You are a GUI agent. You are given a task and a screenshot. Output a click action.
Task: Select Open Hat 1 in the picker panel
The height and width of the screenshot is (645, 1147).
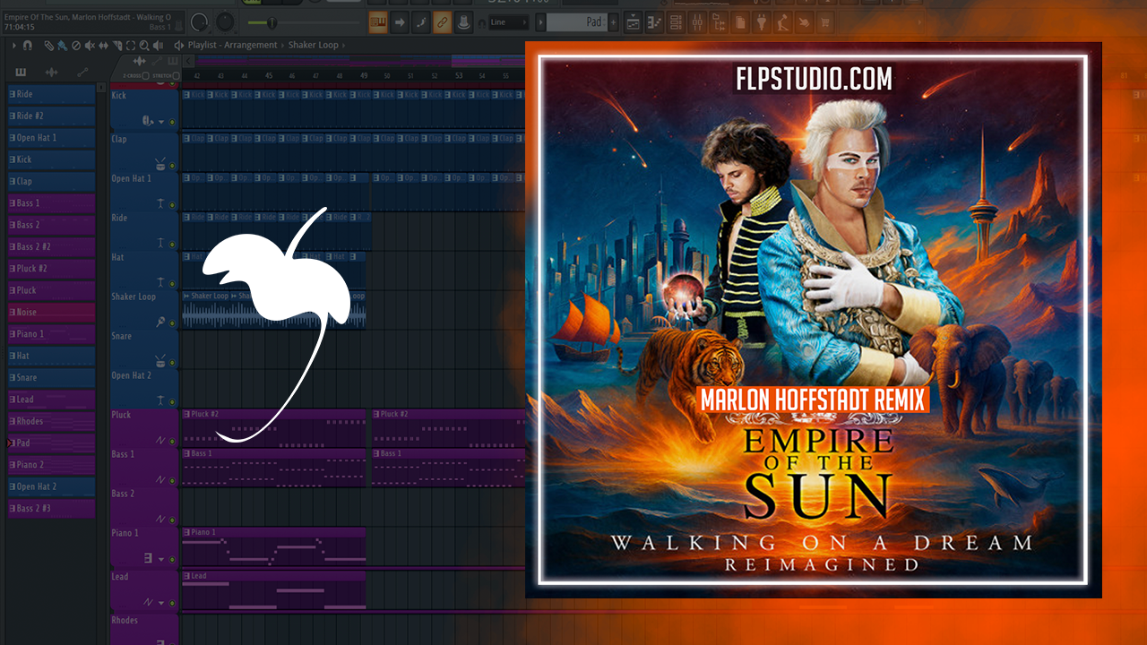tap(51, 138)
